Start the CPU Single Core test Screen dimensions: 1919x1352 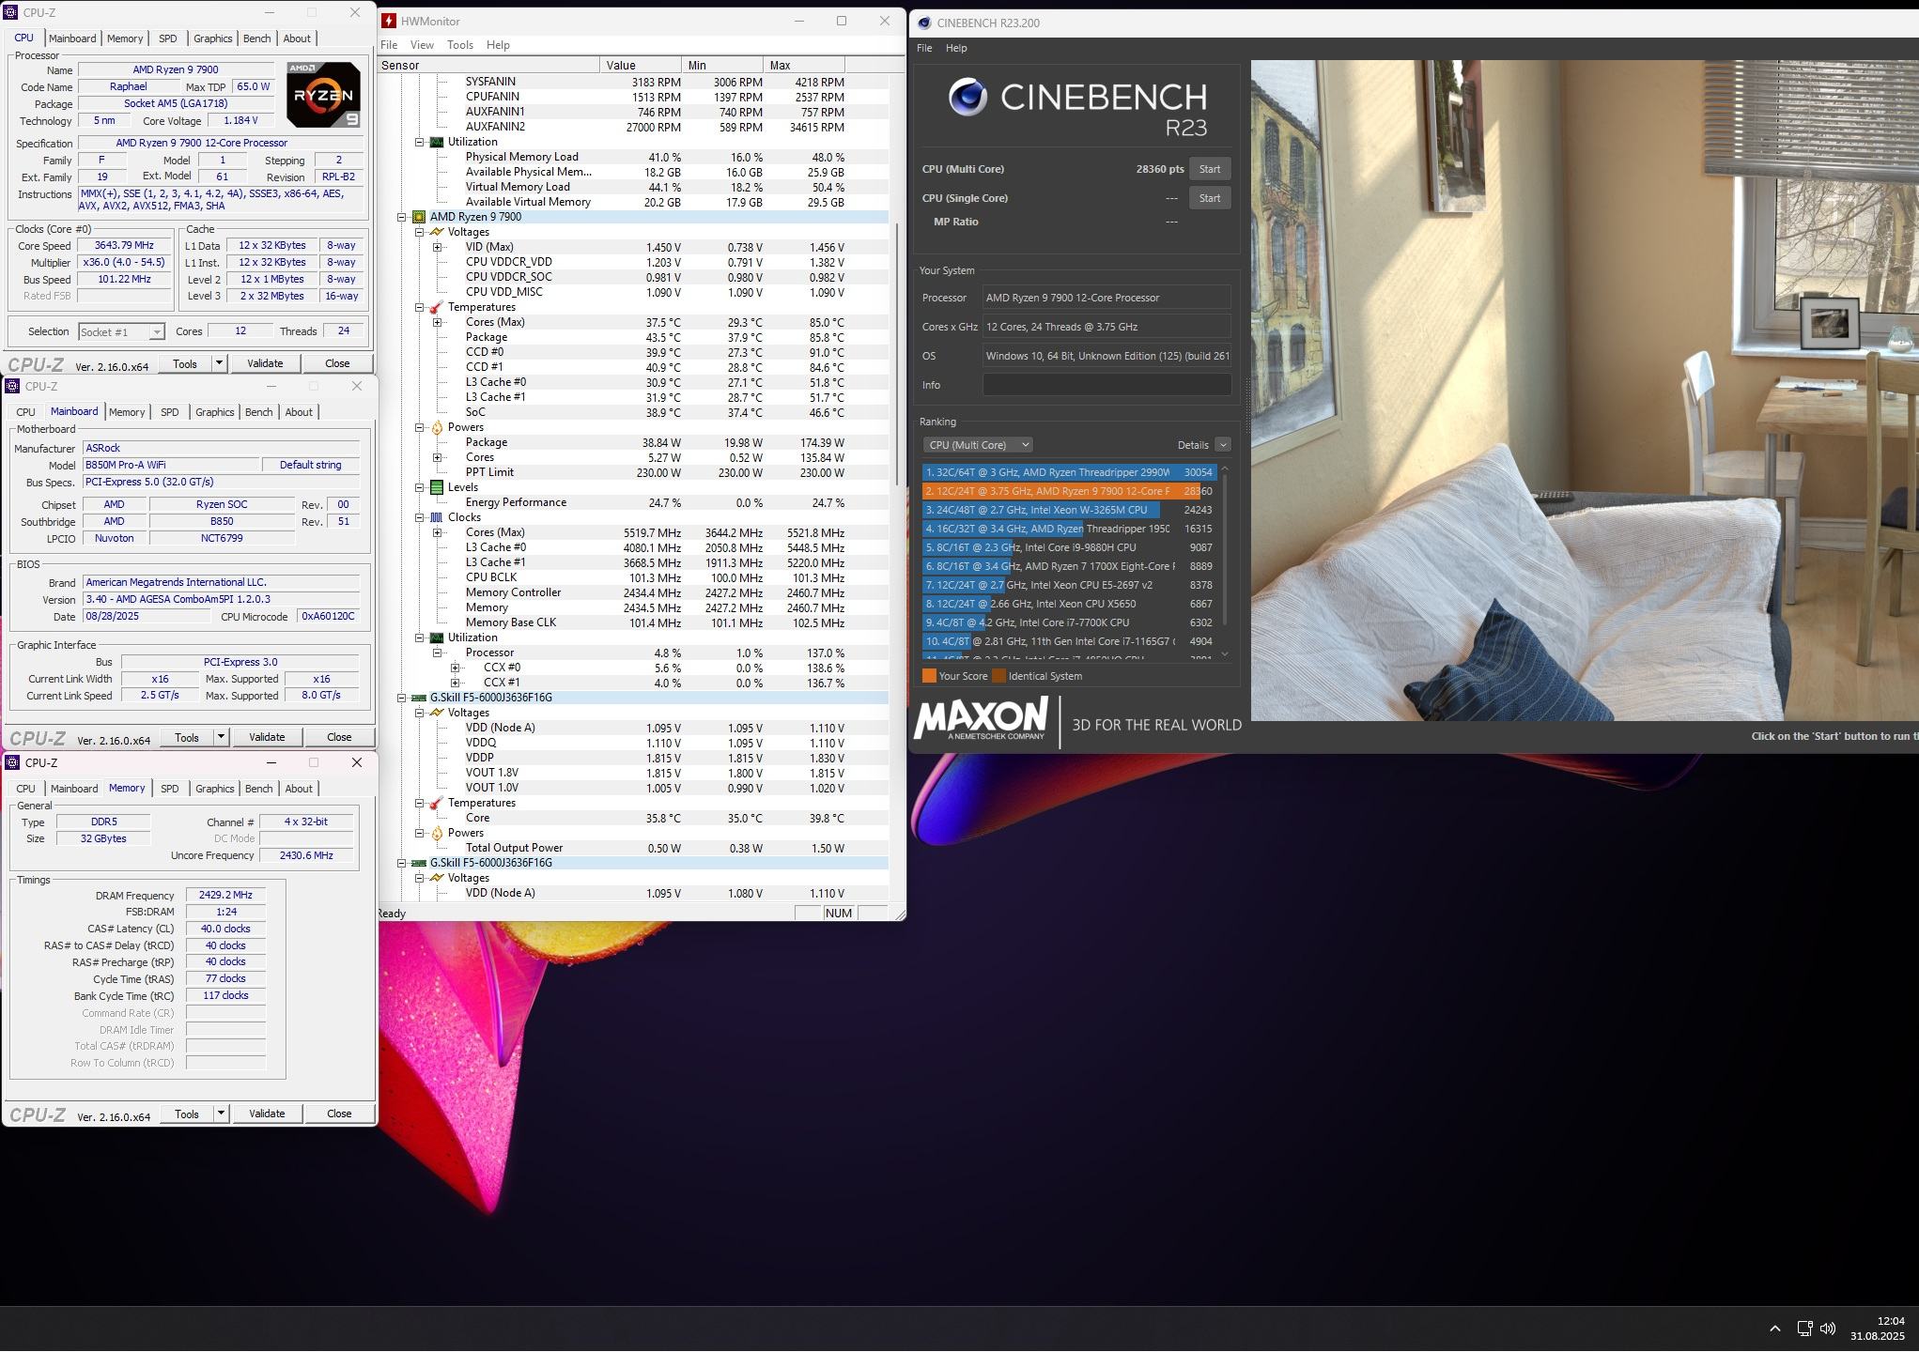1209,198
